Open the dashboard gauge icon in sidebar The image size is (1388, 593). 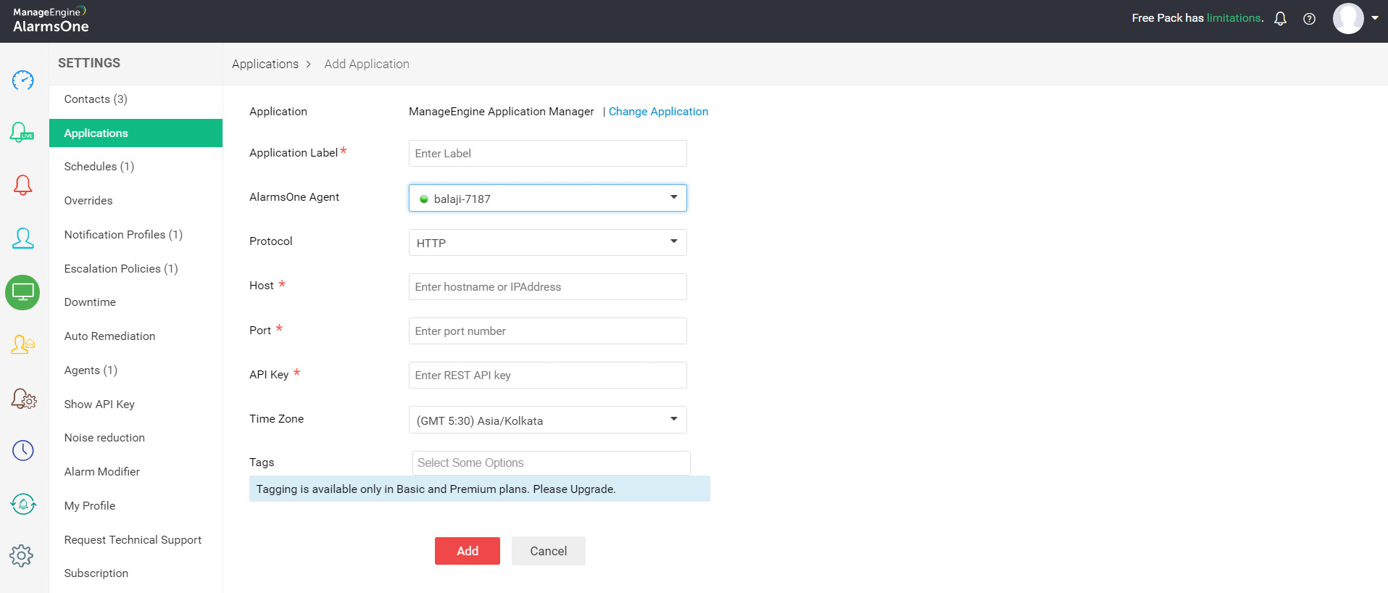click(x=22, y=80)
